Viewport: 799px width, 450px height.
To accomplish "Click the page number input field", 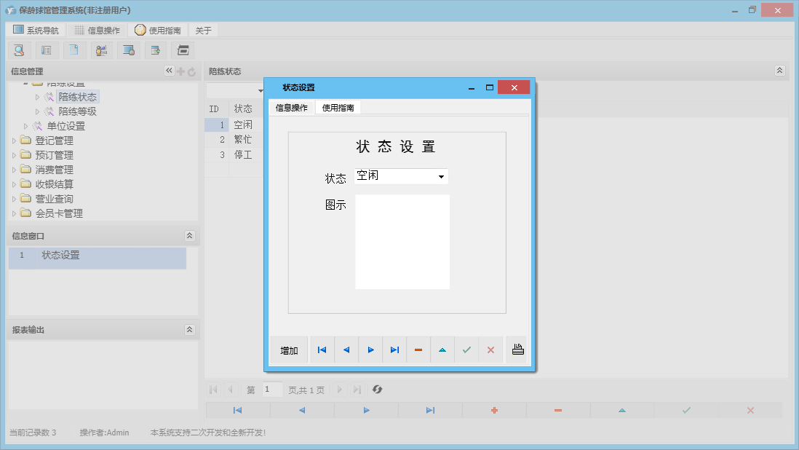I will 272,390.
